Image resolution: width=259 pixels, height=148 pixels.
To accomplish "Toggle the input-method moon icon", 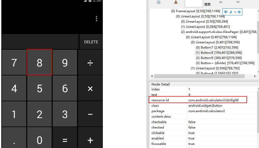I will point(231,12).
